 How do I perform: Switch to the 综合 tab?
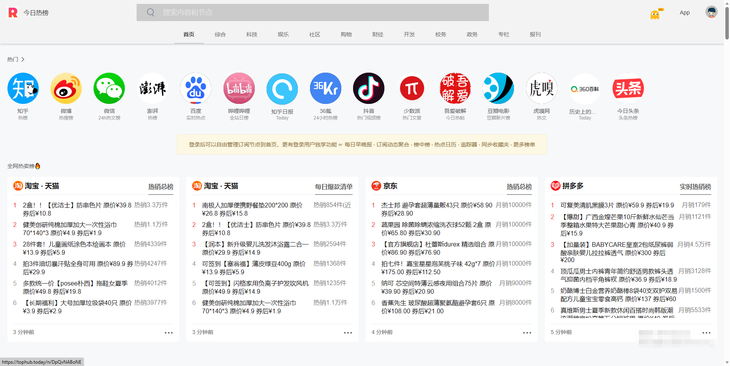click(x=220, y=34)
